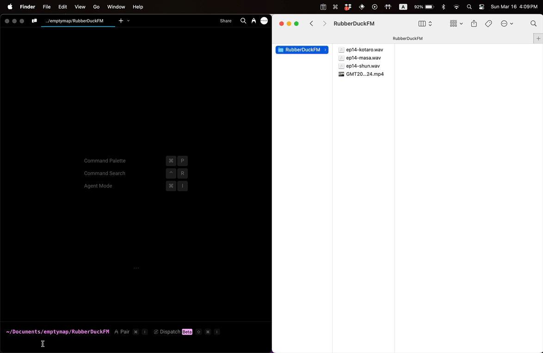Click Finder Share toolbar icon
The image size is (543, 353).
tap(474, 24)
